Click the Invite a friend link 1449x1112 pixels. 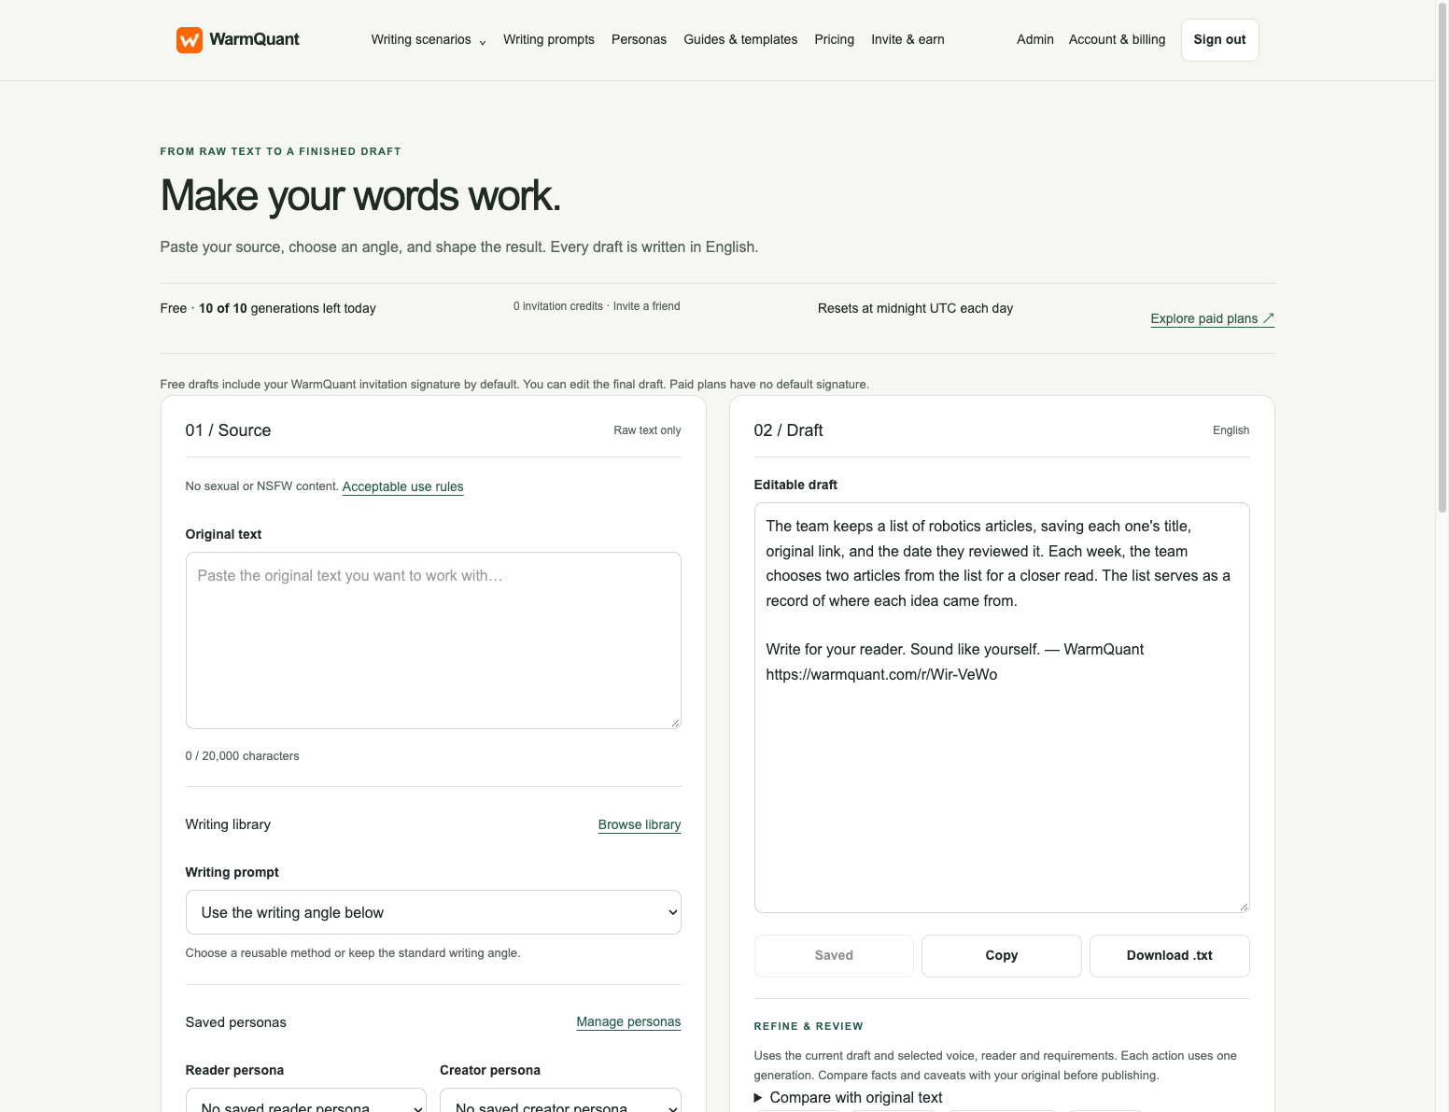click(x=646, y=306)
